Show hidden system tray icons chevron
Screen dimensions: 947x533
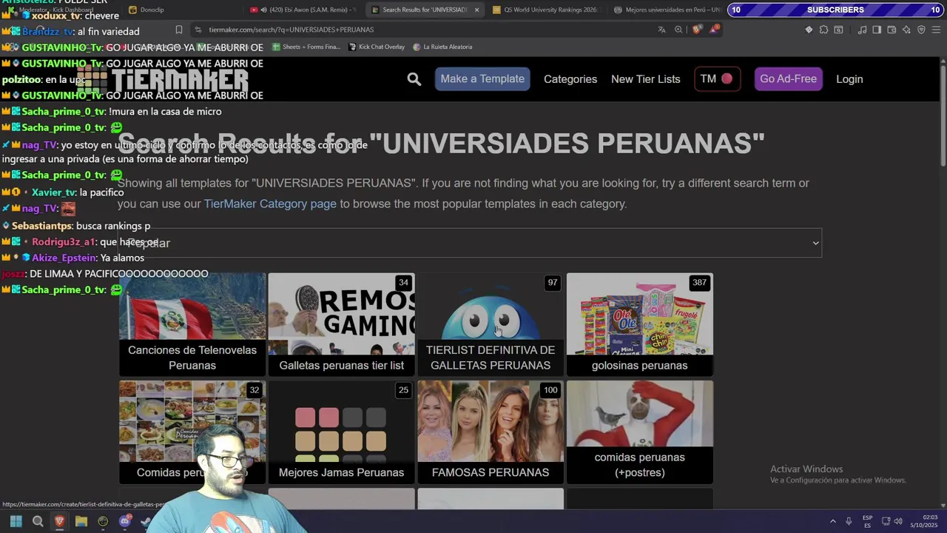tap(832, 521)
